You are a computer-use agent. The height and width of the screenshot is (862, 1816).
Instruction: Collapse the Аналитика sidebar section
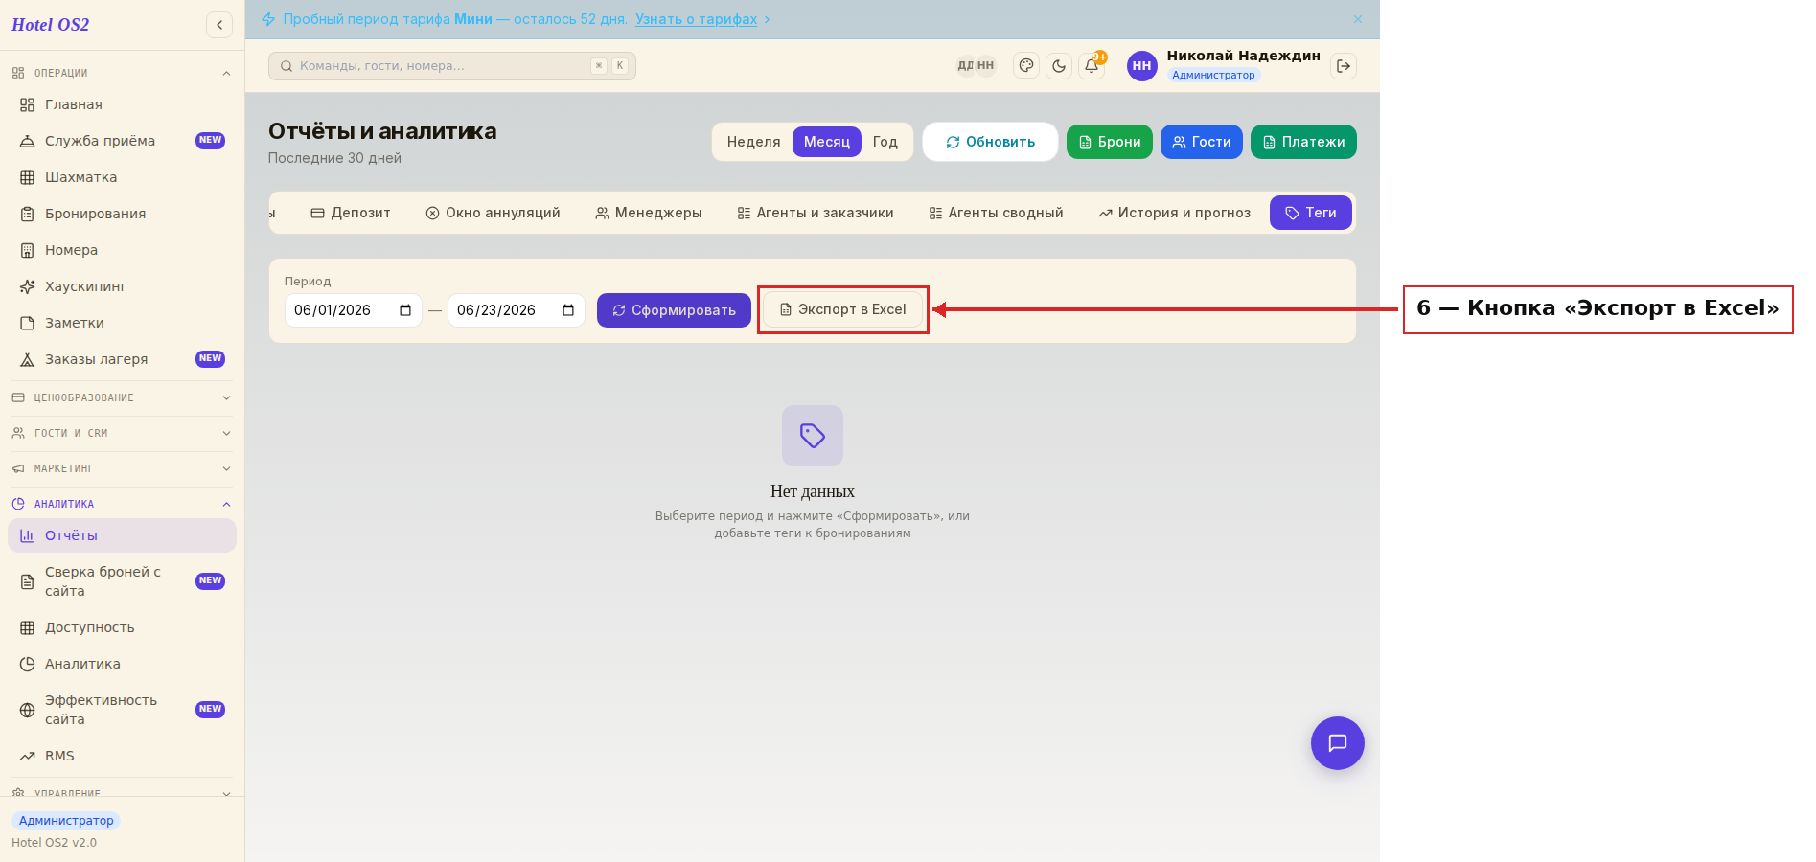tap(122, 504)
